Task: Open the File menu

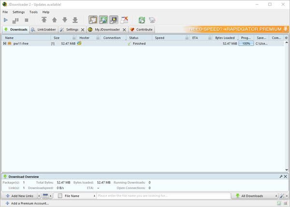Action: click(5, 12)
